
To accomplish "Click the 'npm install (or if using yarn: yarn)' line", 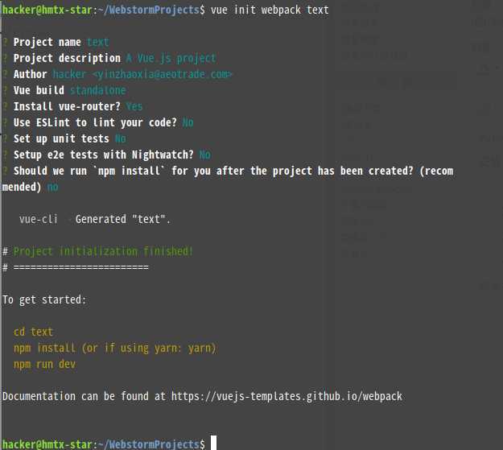I will pos(114,348).
